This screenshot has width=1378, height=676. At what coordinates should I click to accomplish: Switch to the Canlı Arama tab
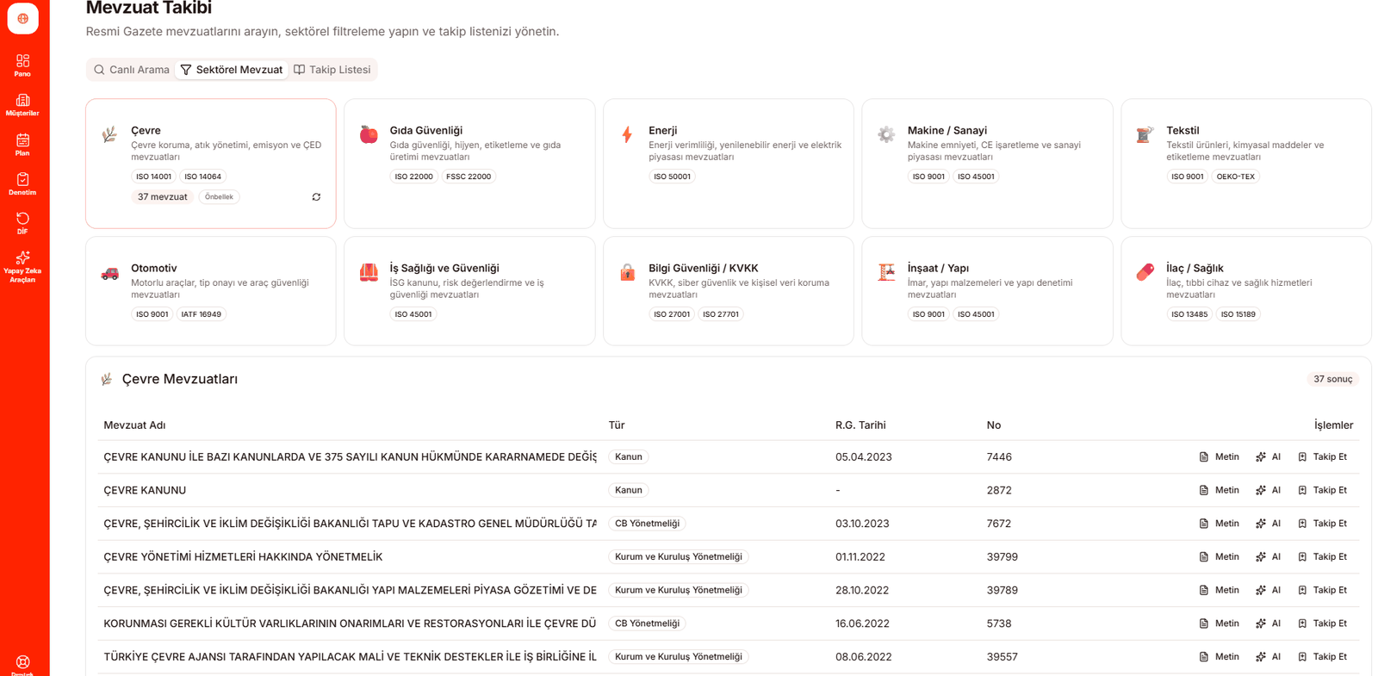(132, 70)
